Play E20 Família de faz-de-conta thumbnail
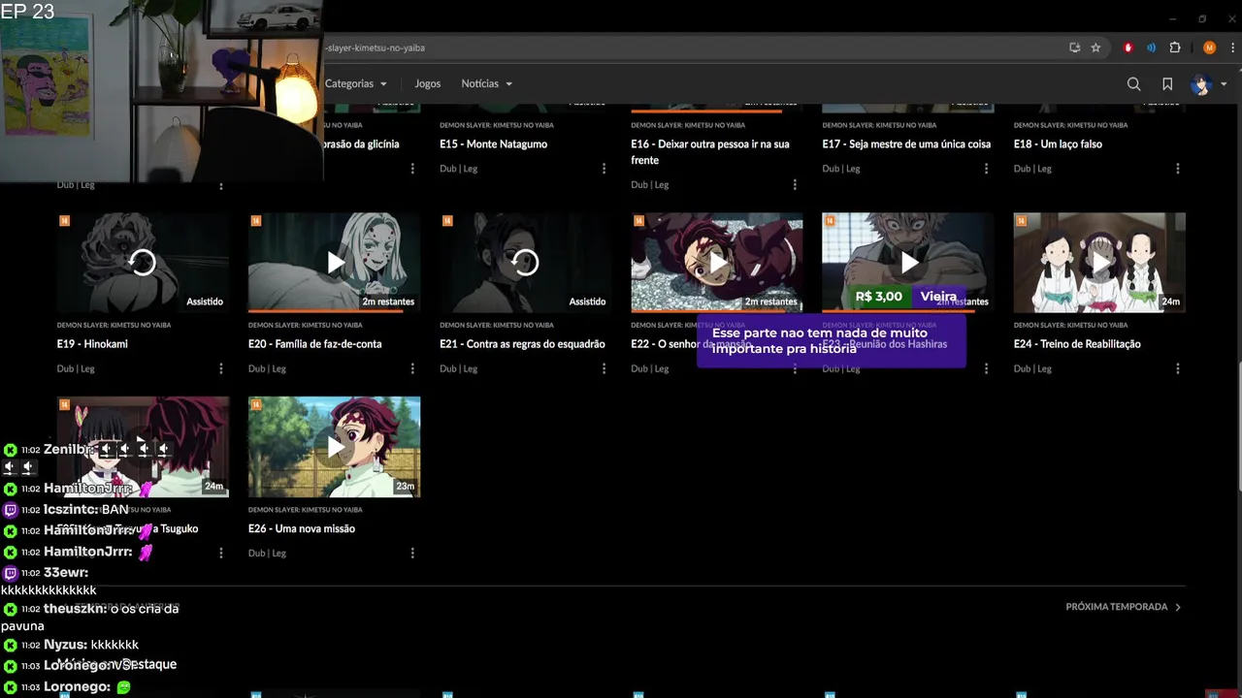Screen dimensions: 1242x698 click(334, 263)
